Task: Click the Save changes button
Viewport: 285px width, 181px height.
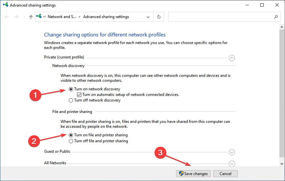Action: [x=193, y=174]
